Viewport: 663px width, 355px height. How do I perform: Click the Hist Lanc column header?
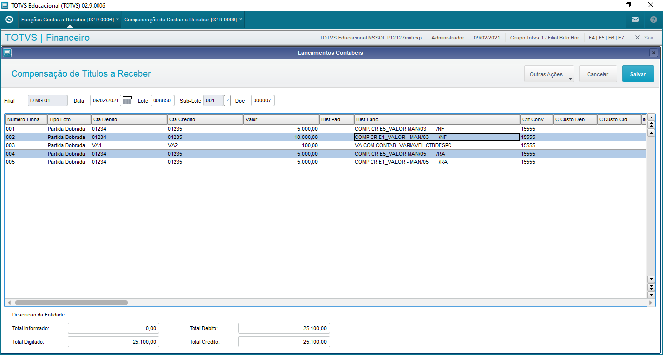point(437,119)
